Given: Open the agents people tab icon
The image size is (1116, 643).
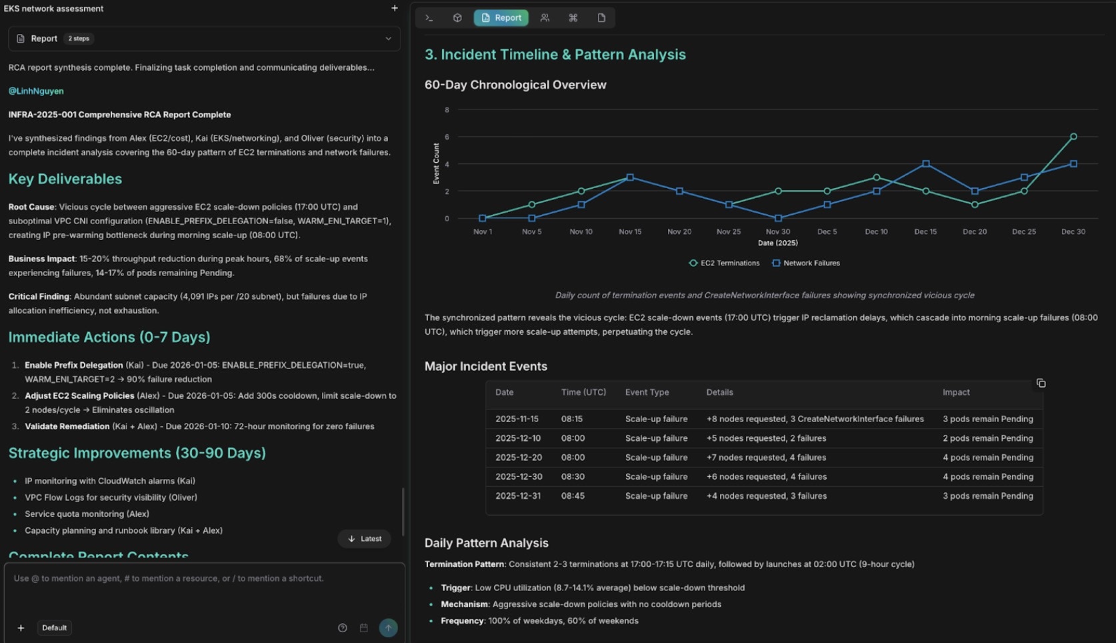Looking at the screenshot, I should (x=545, y=18).
